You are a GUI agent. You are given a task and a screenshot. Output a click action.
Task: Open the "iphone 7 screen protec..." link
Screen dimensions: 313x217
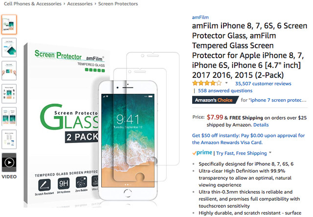tap(277, 100)
